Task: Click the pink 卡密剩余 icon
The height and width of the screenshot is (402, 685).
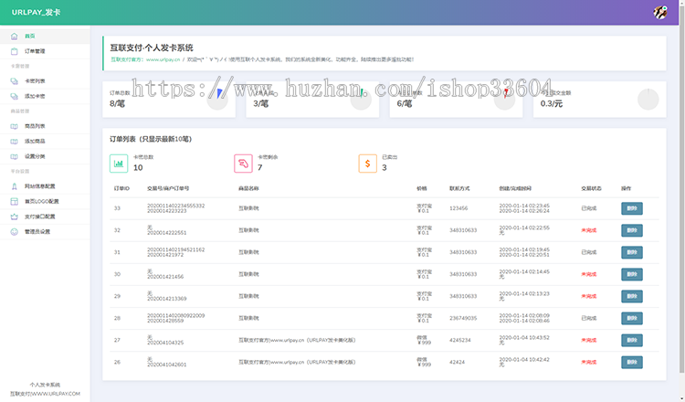Action: (x=242, y=164)
